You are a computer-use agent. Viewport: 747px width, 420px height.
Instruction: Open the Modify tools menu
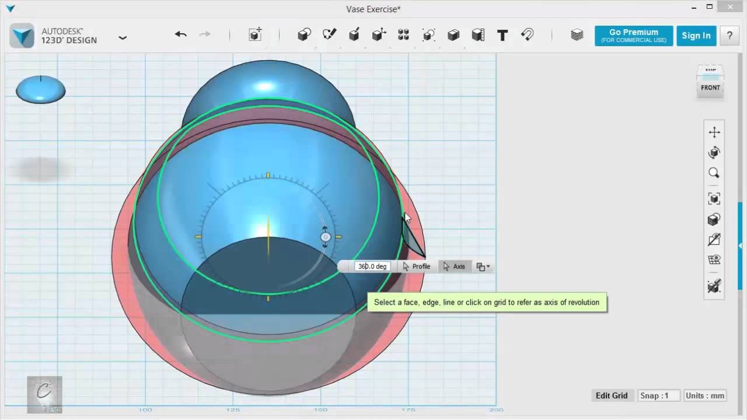click(379, 35)
